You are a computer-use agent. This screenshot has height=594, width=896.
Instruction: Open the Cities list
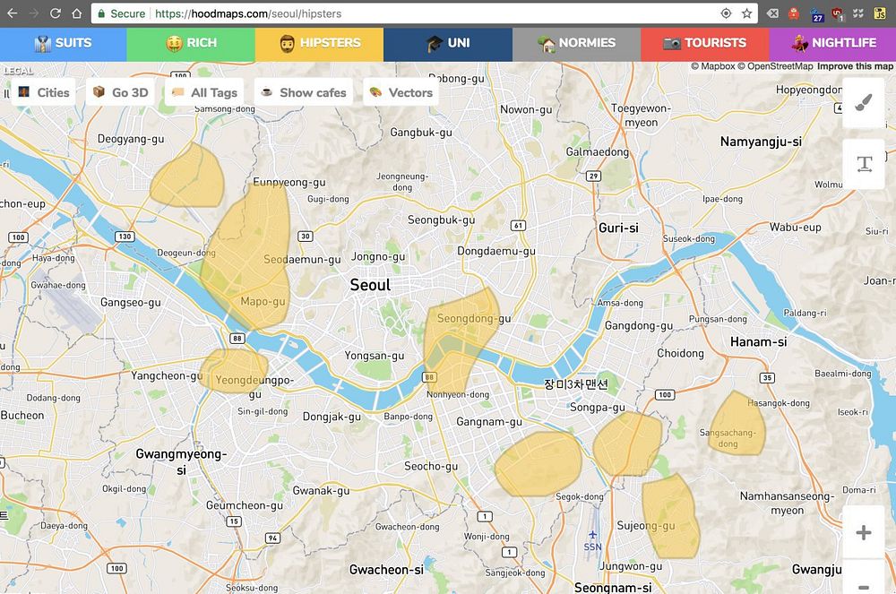44,92
